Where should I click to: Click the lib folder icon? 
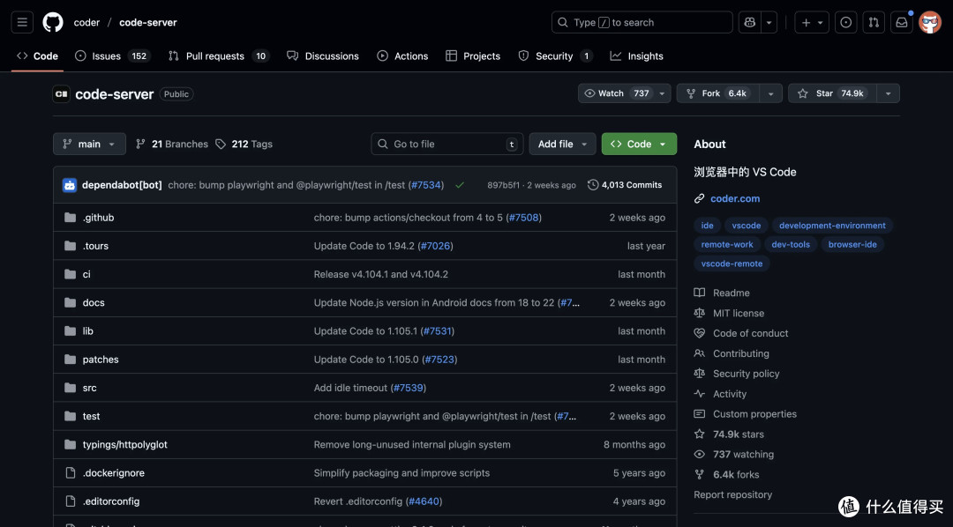pyautogui.click(x=71, y=330)
